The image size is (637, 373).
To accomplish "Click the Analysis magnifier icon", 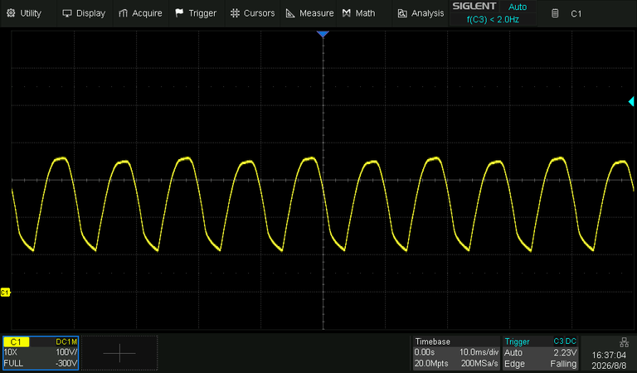I will (402, 14).
